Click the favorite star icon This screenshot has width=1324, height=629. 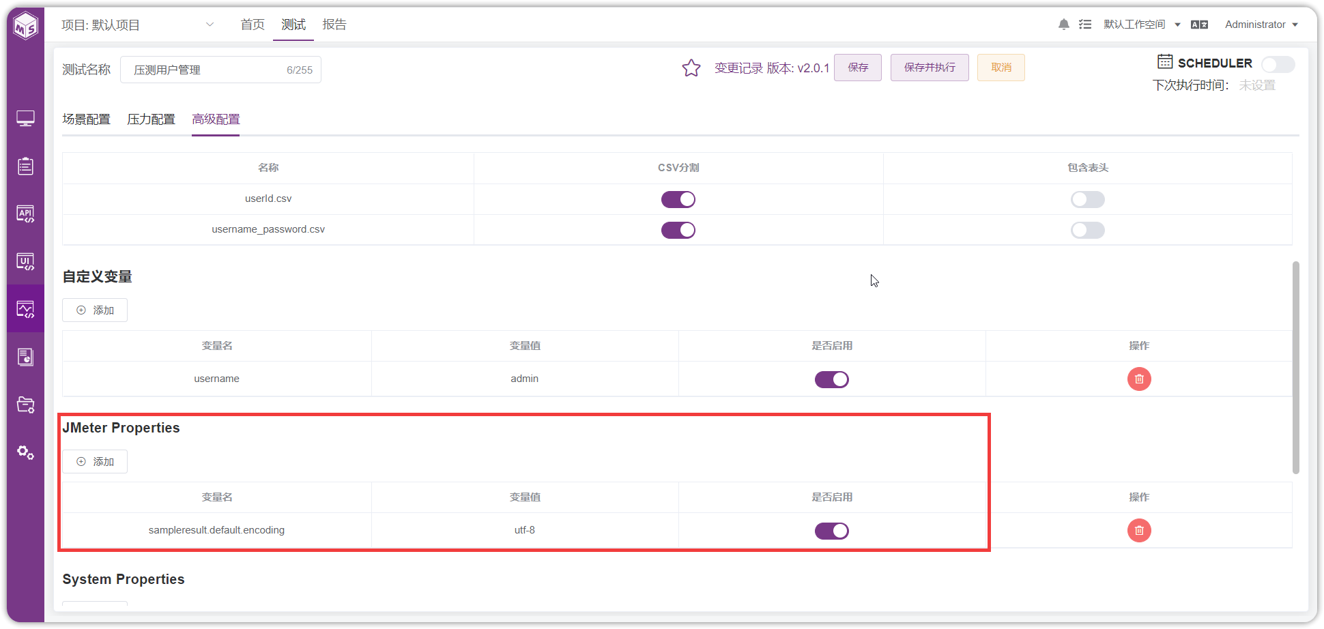(691, 68)
